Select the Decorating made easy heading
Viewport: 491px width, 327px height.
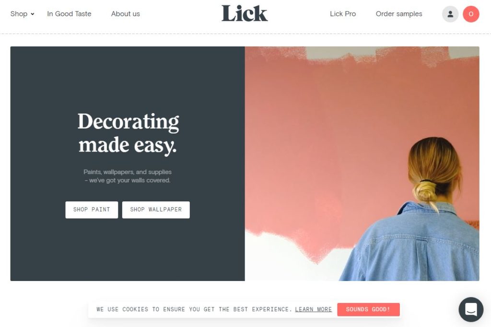(128, 133)
